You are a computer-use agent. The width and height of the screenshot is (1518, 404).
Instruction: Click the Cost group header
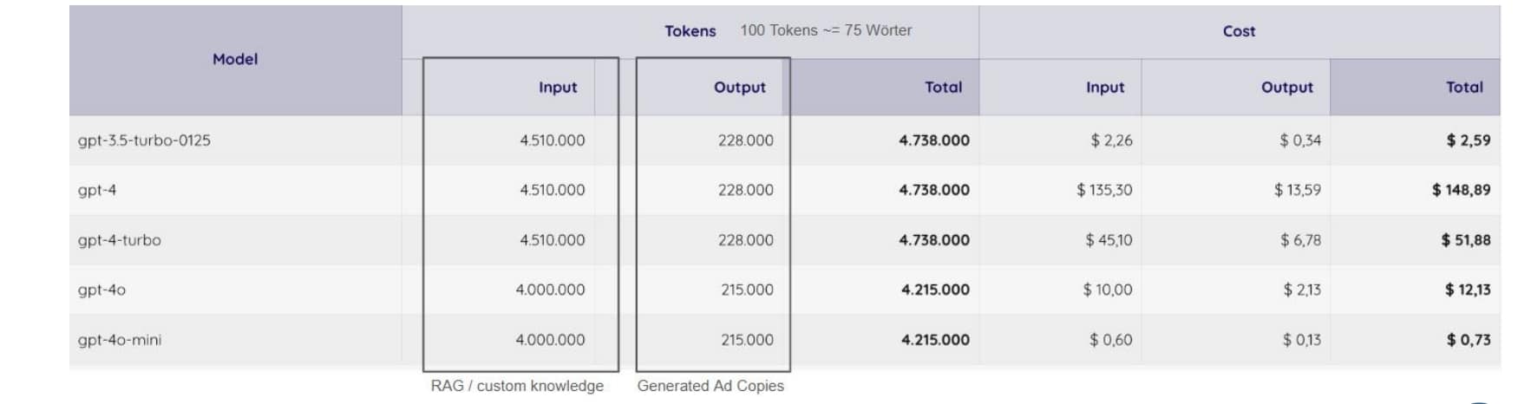click(x=1239, y=31)
